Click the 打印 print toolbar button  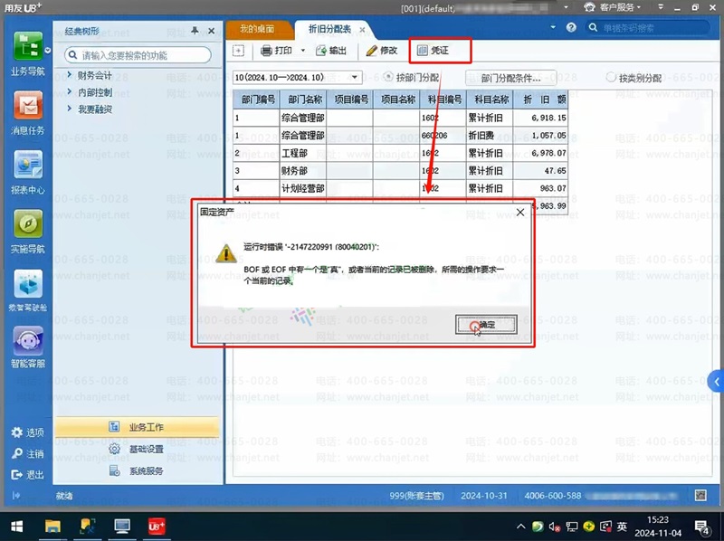(x=276, y=51)
